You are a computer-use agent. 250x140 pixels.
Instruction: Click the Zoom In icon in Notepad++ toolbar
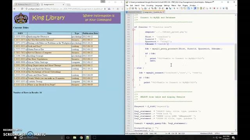point(174,8)
